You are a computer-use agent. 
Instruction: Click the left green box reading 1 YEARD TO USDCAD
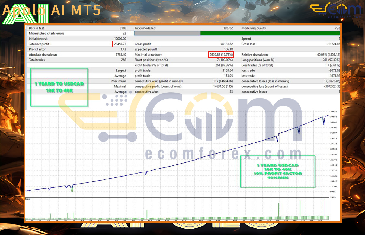click(x=59, y=87)
